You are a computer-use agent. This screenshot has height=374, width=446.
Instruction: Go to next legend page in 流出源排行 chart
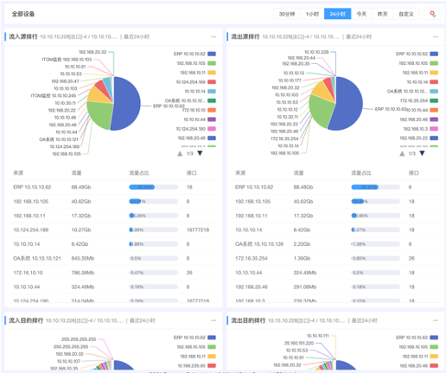422,153
